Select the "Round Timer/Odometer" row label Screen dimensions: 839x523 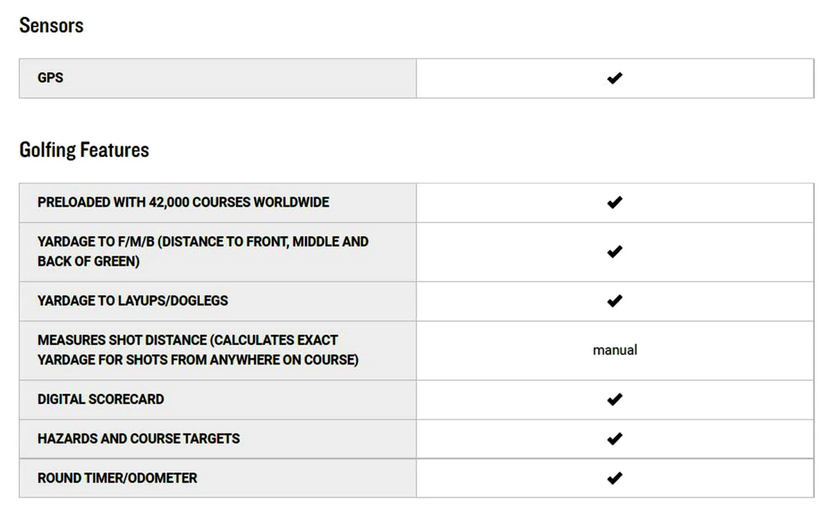pyautogui.click(x=117, y=478)
